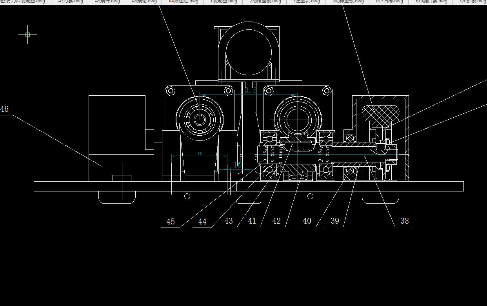The height and width of the screenshot is (306, 487).
Task: Select the cyan dimension text 10
Action: click(238, 165)
